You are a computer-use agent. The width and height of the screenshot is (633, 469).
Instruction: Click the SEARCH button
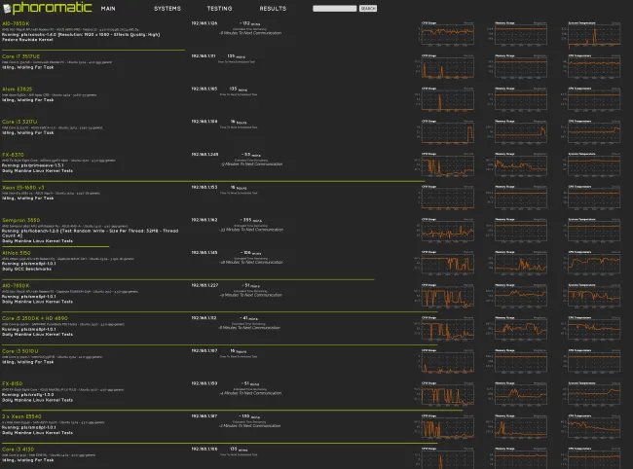pyautogui.click(x=368, y=9)
